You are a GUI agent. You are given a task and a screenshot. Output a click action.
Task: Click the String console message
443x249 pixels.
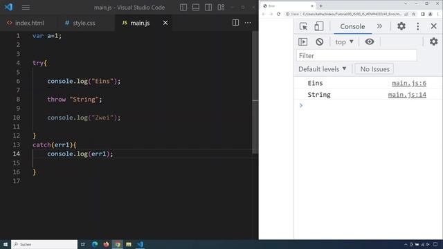coord(319,95)
